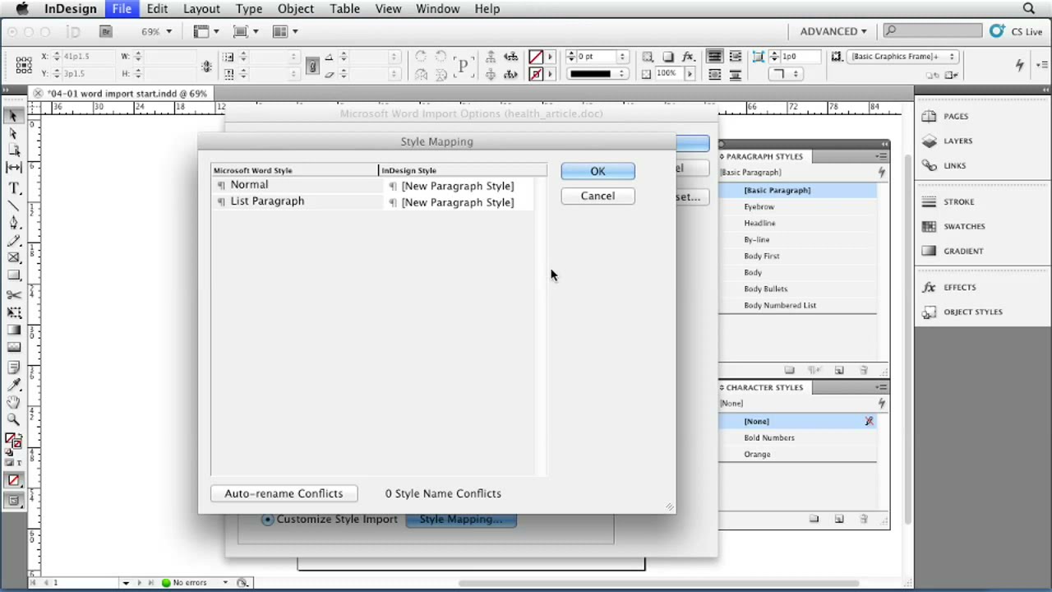This screenshot has height=592, width=1052.
Task: Click the Style Mapping... button
Action: [x=460, y=520]
